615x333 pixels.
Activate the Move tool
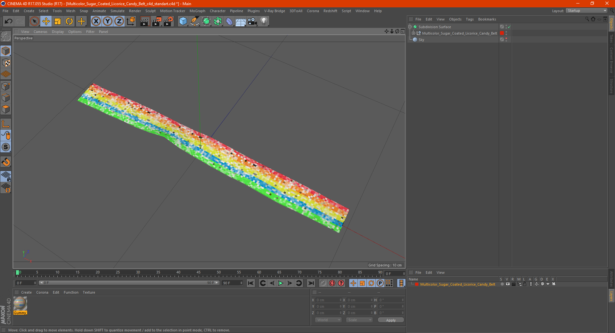tap(46, 21)
